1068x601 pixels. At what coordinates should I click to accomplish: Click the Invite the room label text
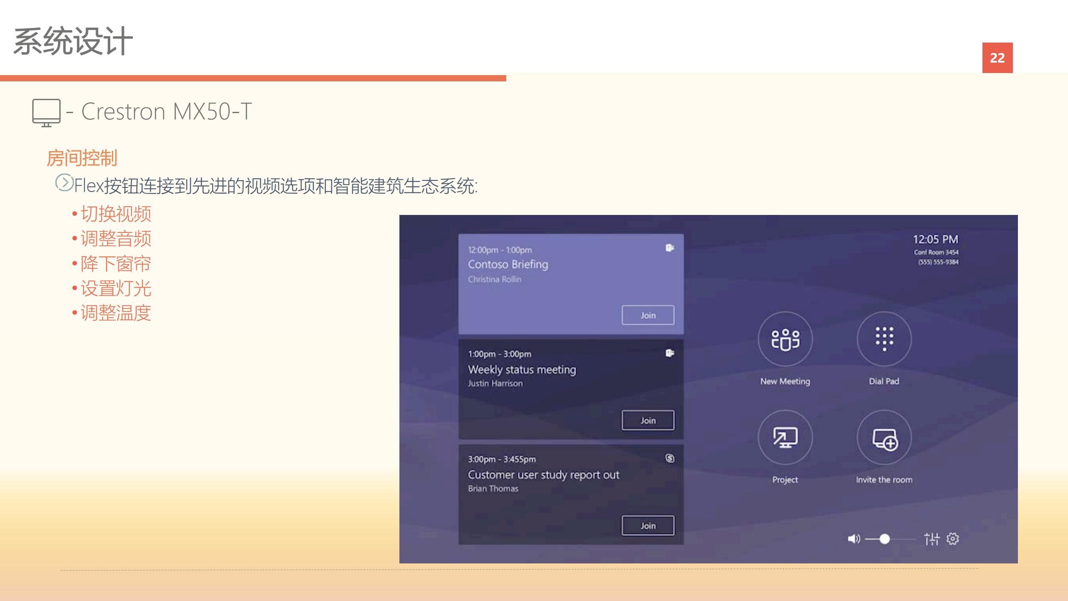884,480
